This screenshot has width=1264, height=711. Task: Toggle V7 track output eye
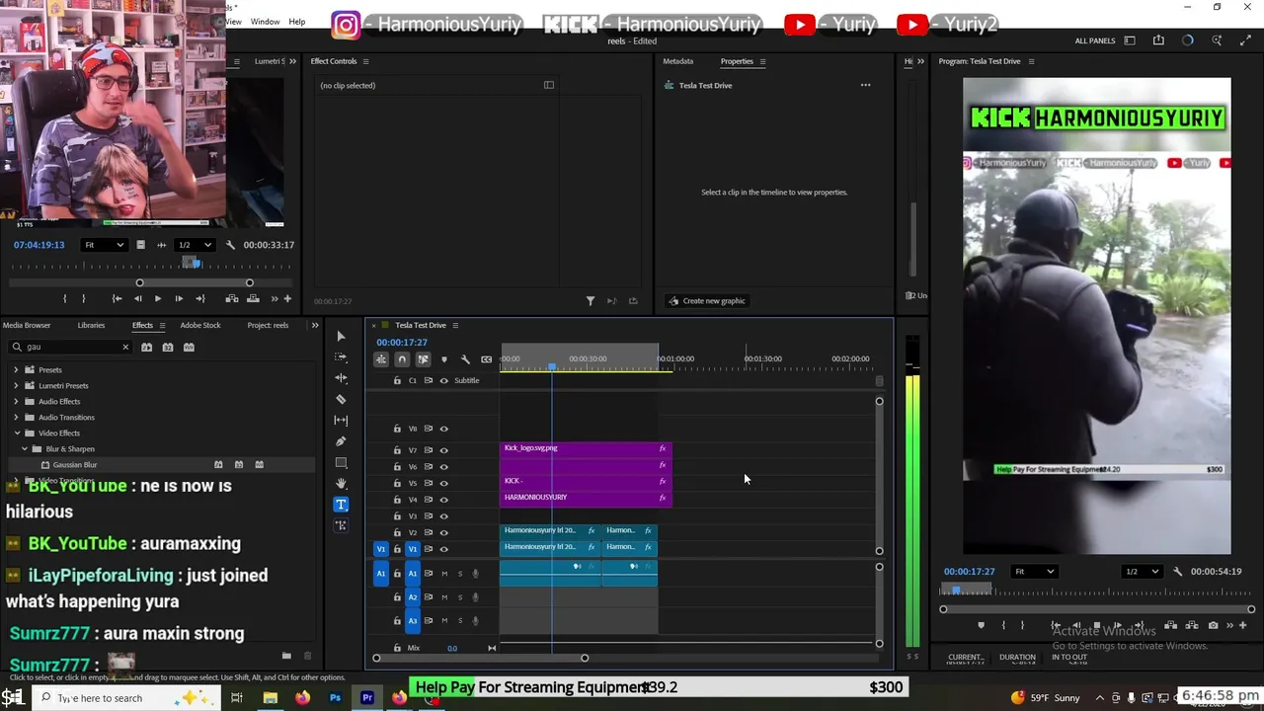click(x=443, y=450)
